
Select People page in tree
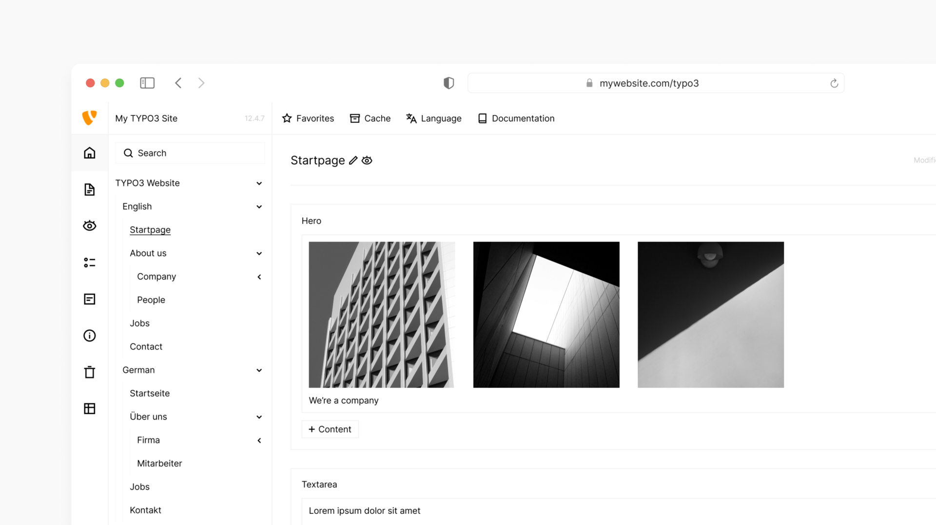pyautogui.click(x=151, y=300)
